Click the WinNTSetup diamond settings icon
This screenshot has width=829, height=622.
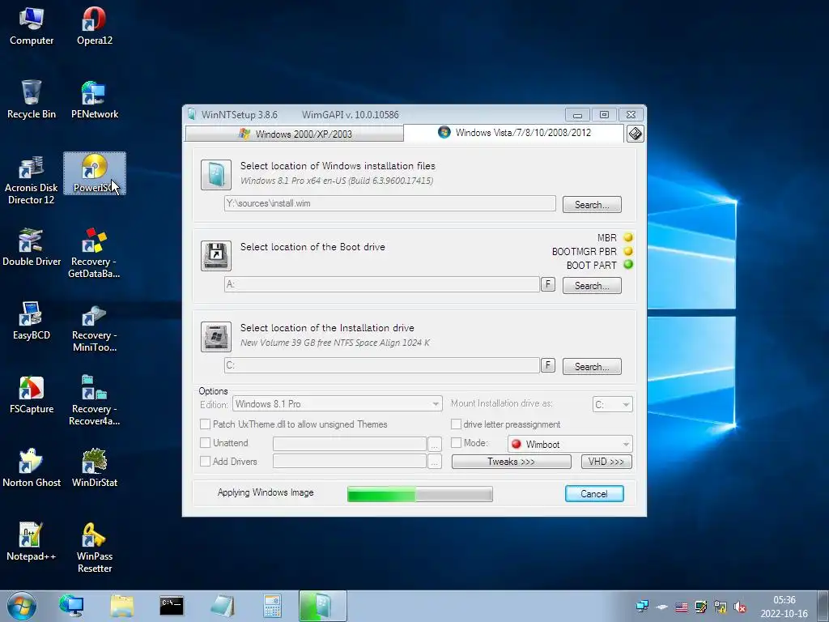[635, 134]
